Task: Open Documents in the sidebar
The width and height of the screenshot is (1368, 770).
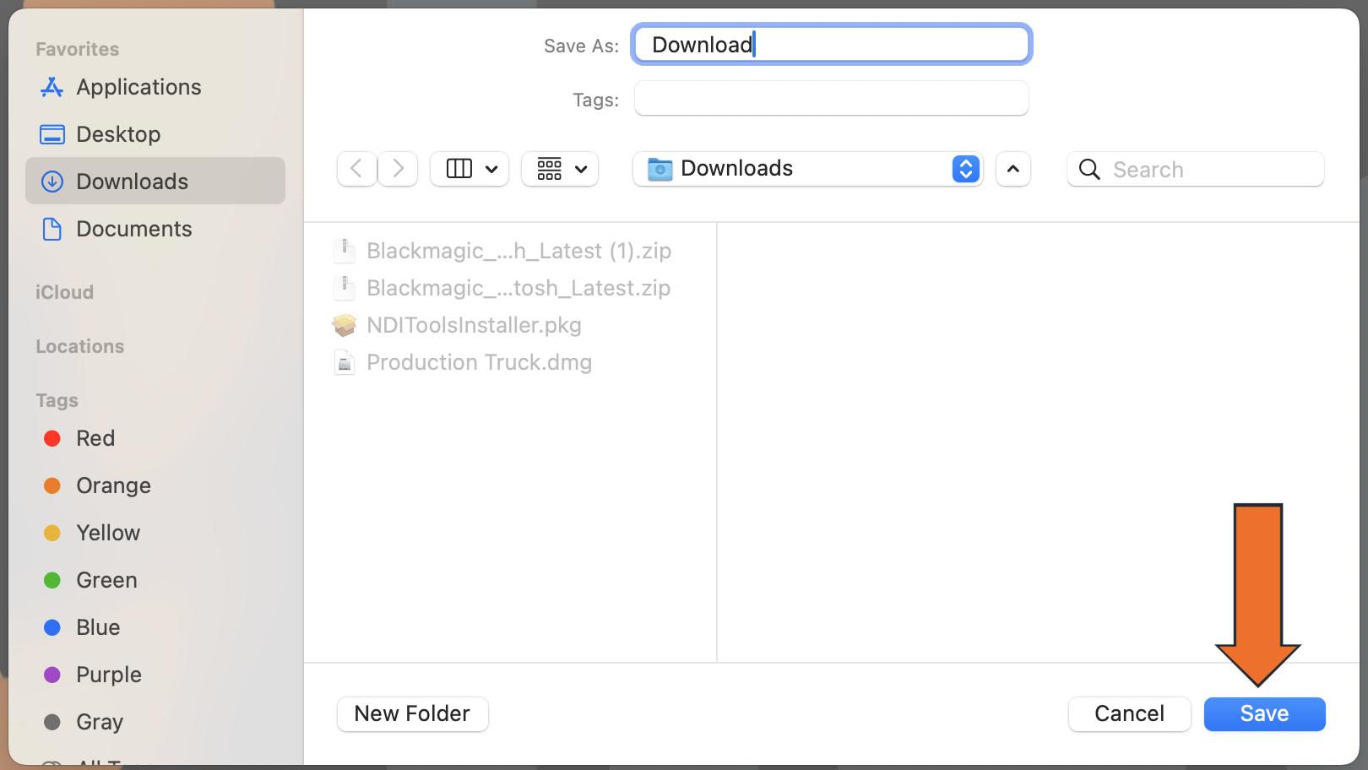Action: click(x=155, y=229)
